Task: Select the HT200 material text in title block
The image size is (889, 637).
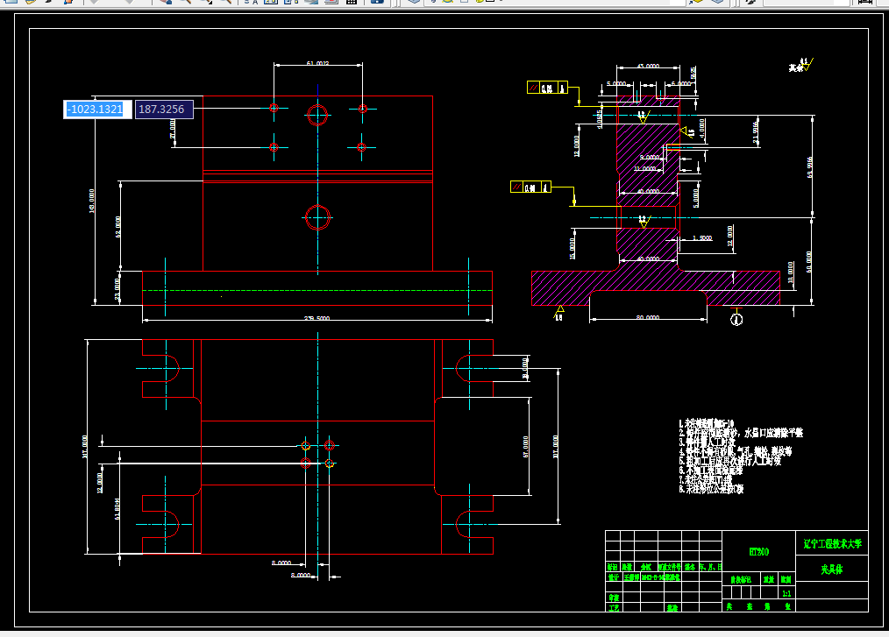Action: click(x=758, y=551)
